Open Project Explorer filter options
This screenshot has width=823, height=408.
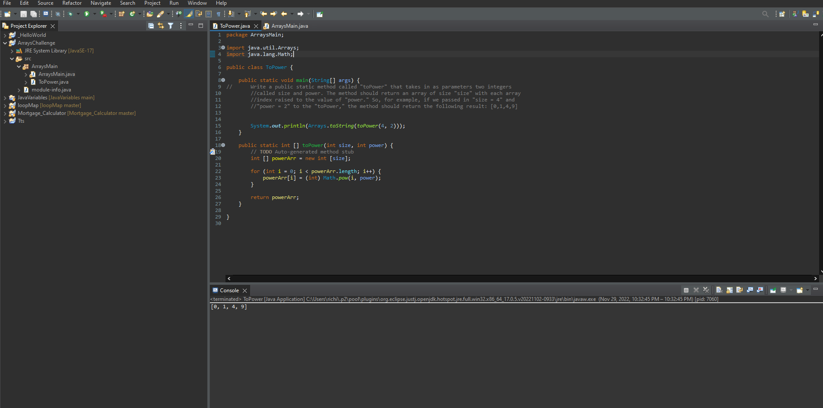(x=171, y=26)
